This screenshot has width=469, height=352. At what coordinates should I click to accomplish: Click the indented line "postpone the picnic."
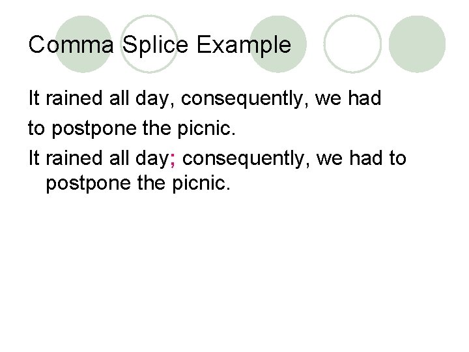point(138,183)
